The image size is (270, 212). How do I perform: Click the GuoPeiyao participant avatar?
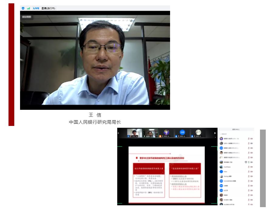[x=221, y=167]
